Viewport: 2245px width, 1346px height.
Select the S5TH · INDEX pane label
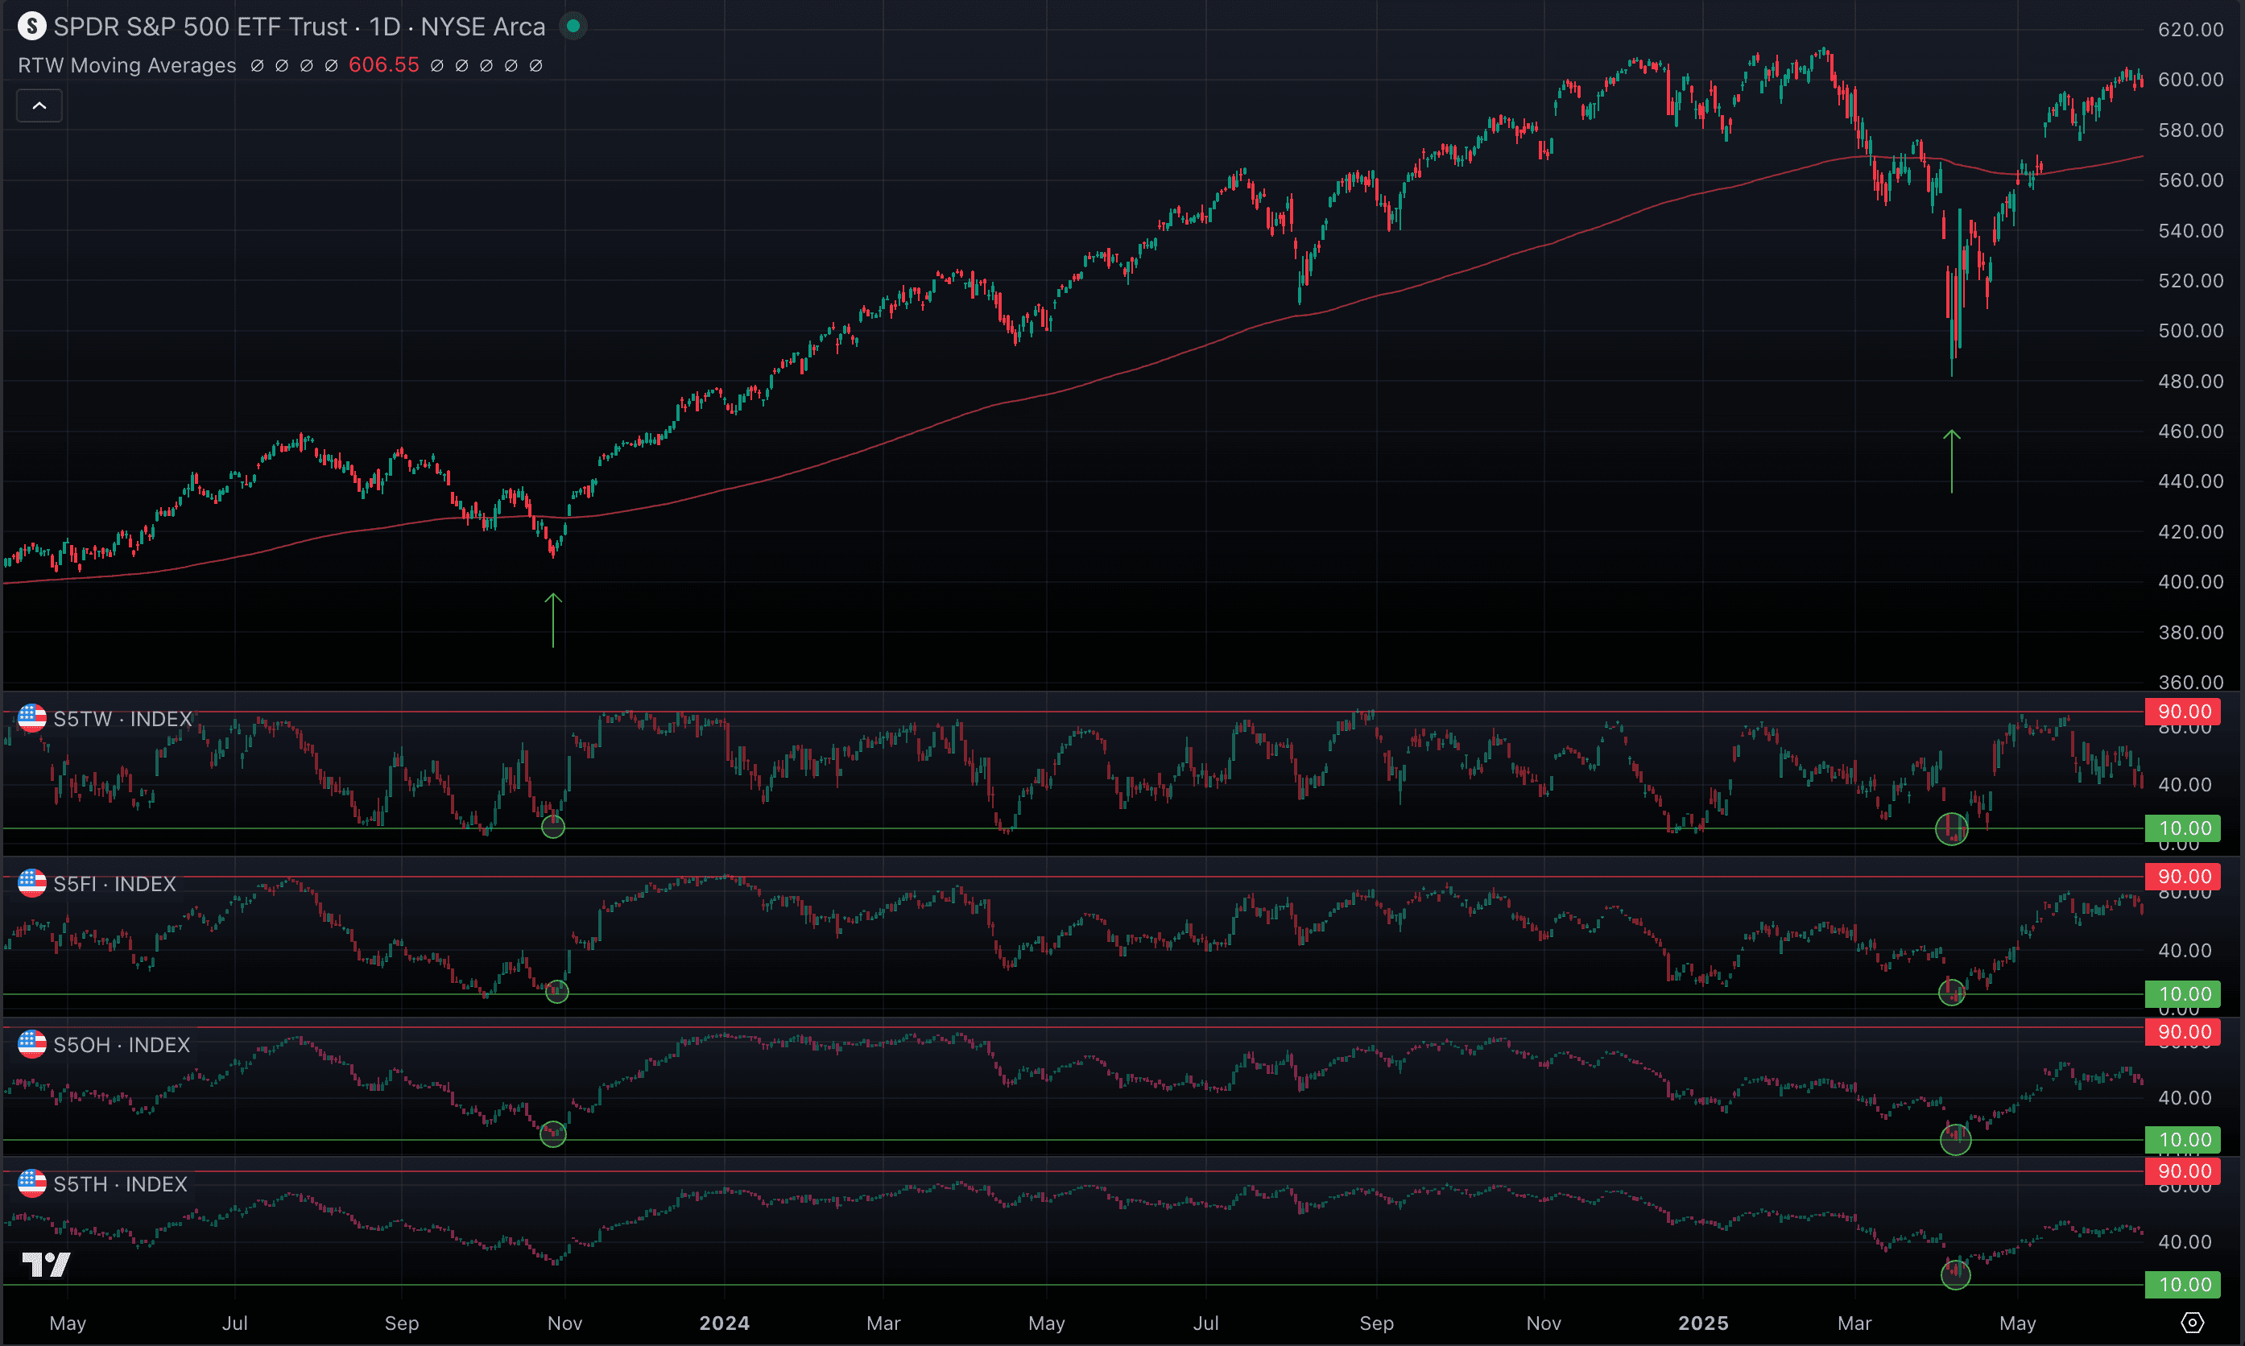pos(120,1184)
